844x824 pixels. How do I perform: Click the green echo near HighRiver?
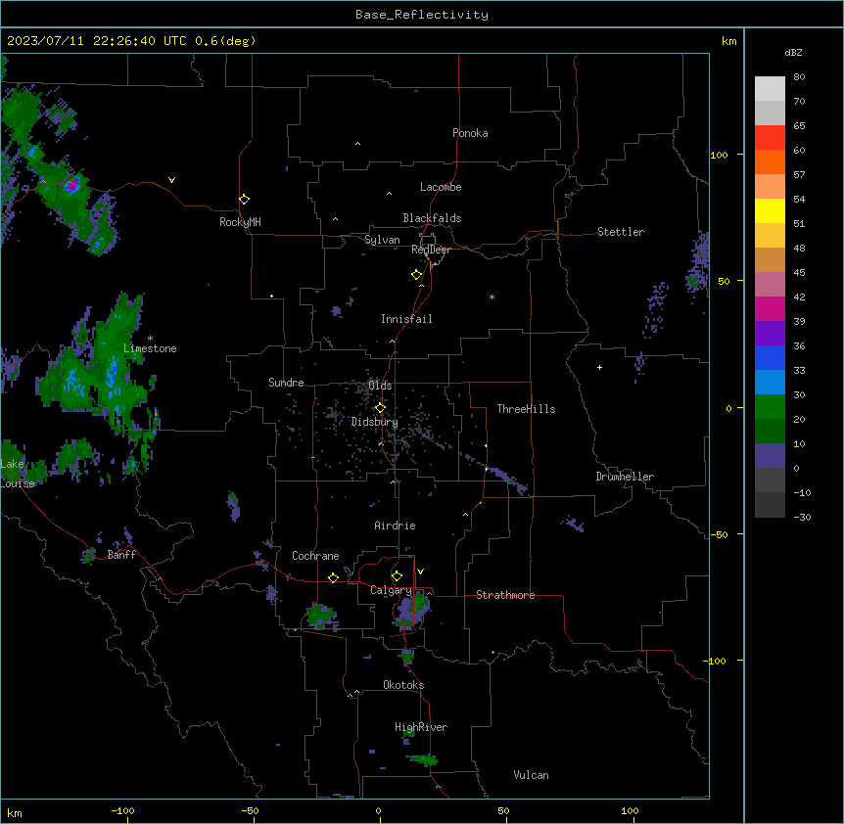coord(423,760)
